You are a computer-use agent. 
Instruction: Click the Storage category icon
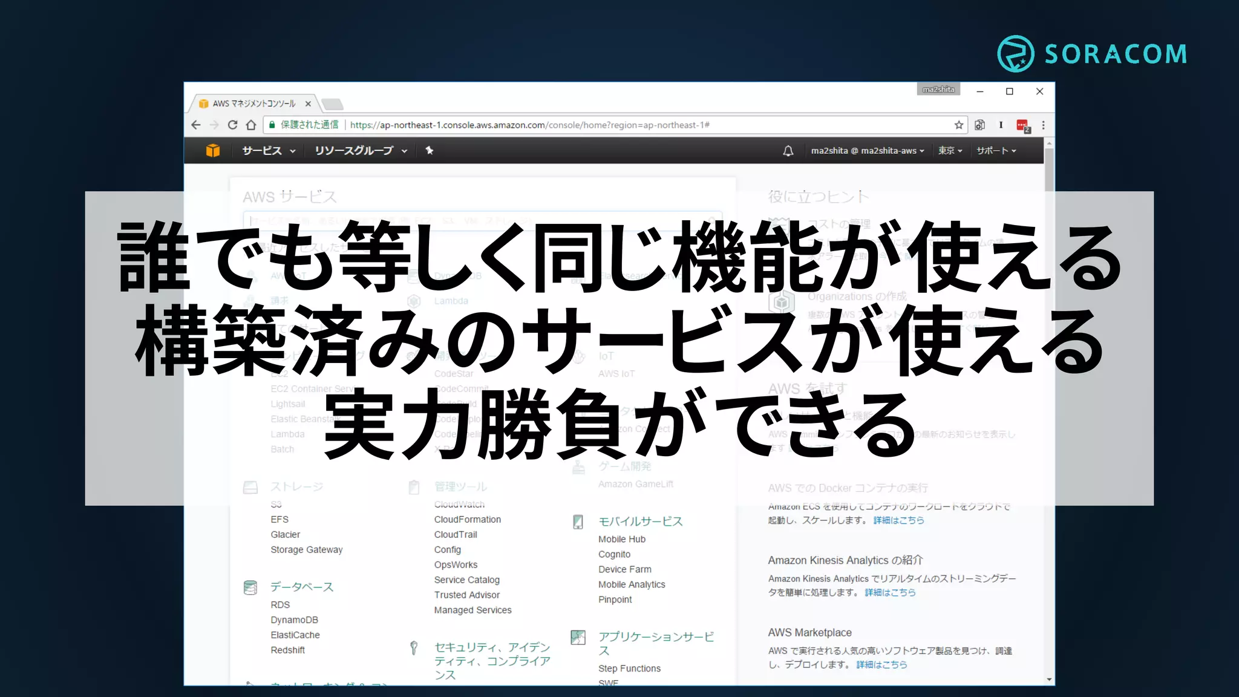250,487
